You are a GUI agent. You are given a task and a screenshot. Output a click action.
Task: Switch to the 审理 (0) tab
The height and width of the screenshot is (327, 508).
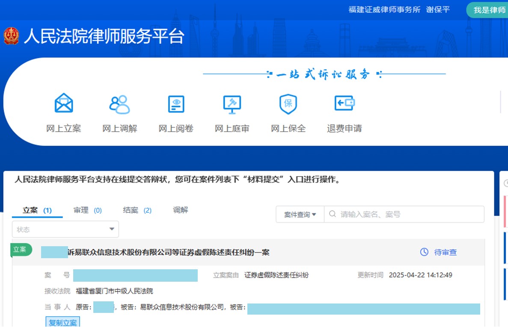(x=87, y=210)
